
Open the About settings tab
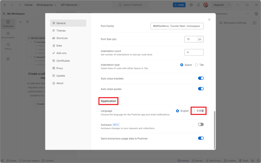point(68,83)
